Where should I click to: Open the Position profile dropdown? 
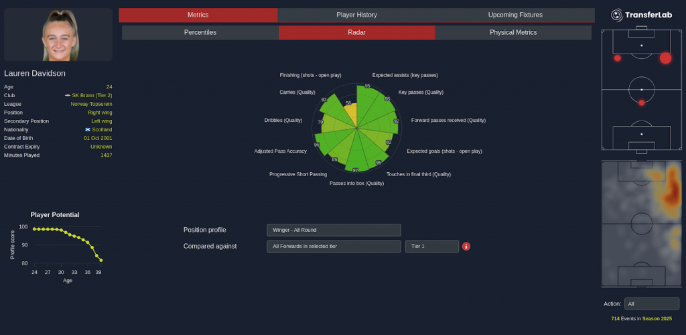(333, 230)
